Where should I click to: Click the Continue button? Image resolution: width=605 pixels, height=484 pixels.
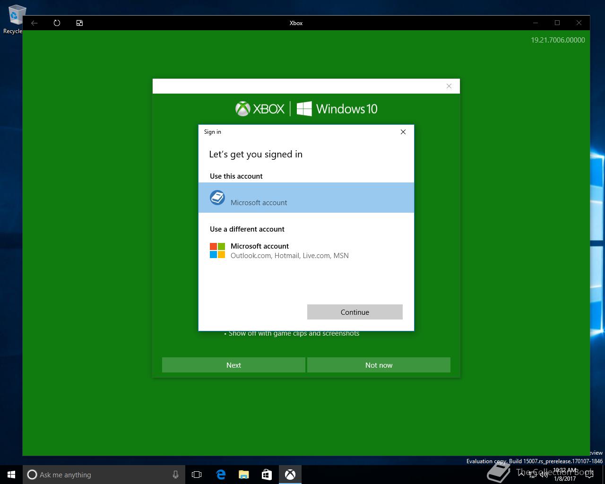(x=355, y=312)
